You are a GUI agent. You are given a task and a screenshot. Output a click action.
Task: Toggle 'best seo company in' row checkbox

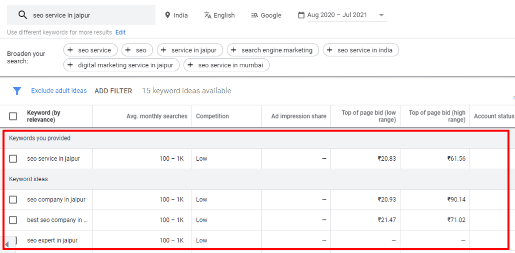[13, 220]
